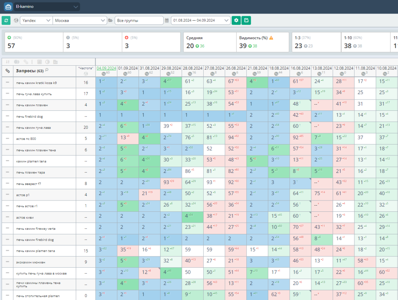This screenshot has height=300, width=398.
Task: Open the El-kamino project dropdown
Action: tap(47, 7)
